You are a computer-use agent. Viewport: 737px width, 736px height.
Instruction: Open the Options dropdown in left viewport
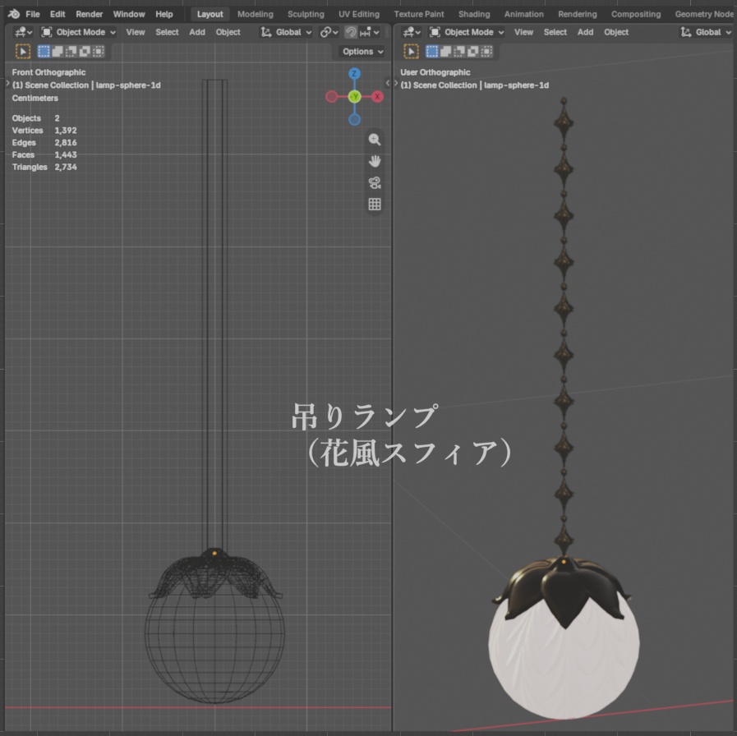(362, 51)
